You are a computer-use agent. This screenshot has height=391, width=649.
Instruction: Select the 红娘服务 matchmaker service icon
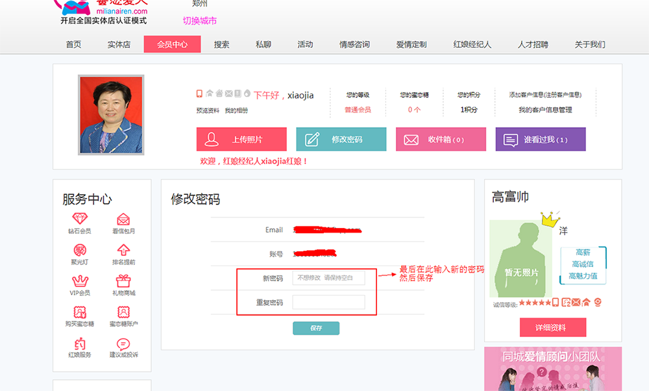(x=80, y=344)
